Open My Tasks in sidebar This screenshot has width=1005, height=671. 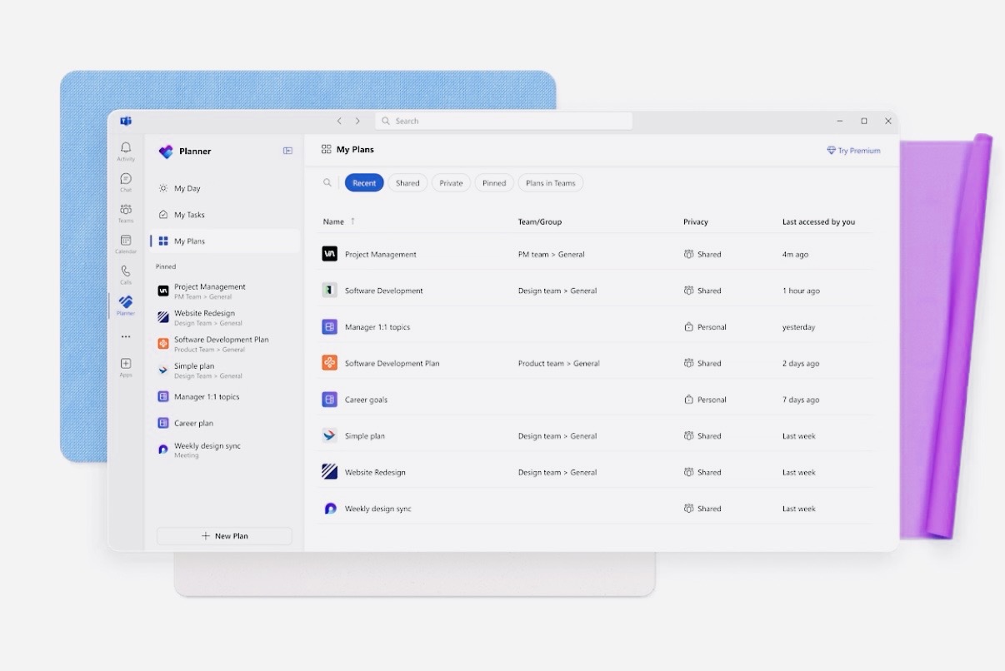[224, 215]
